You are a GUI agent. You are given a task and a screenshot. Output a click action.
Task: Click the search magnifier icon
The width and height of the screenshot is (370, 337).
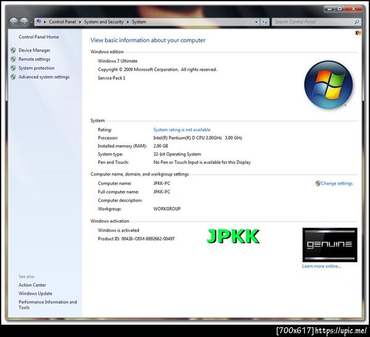click(356, 22)
